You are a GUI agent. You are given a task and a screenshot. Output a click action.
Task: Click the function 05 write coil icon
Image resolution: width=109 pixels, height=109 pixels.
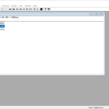10,9
